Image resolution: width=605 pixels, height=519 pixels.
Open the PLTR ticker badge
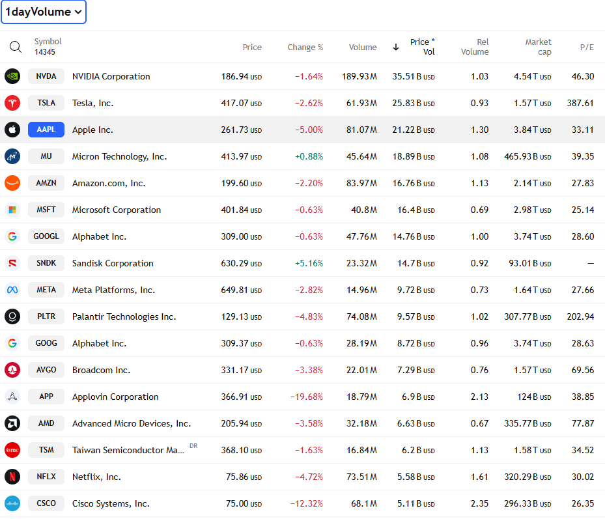[x=46, y=316]
